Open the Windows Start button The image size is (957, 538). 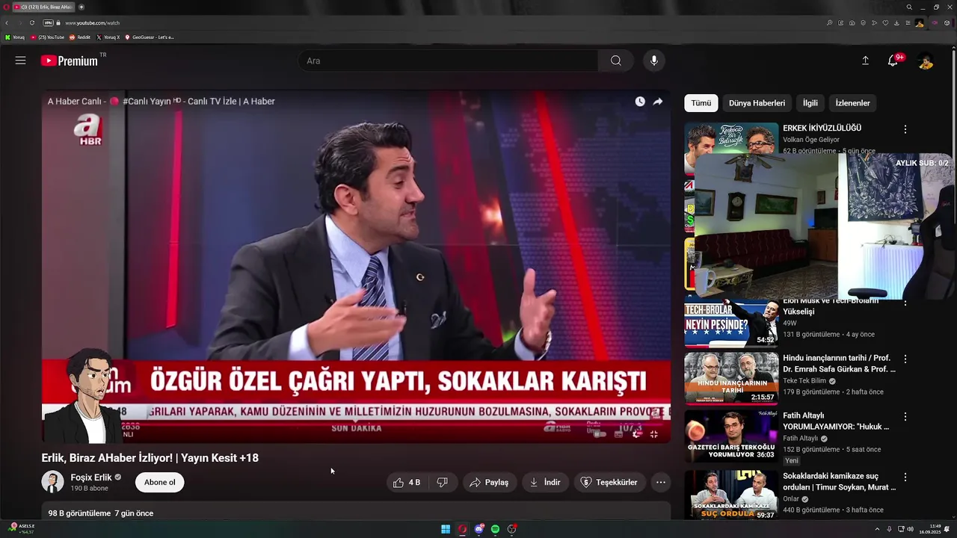[446, 529]
